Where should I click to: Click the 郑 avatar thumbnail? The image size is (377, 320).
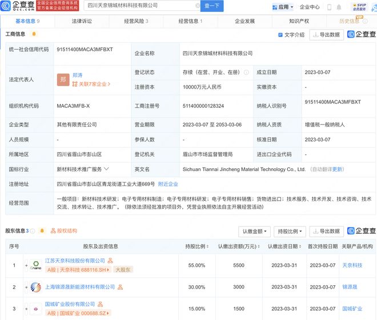click(x=63, y=80)
